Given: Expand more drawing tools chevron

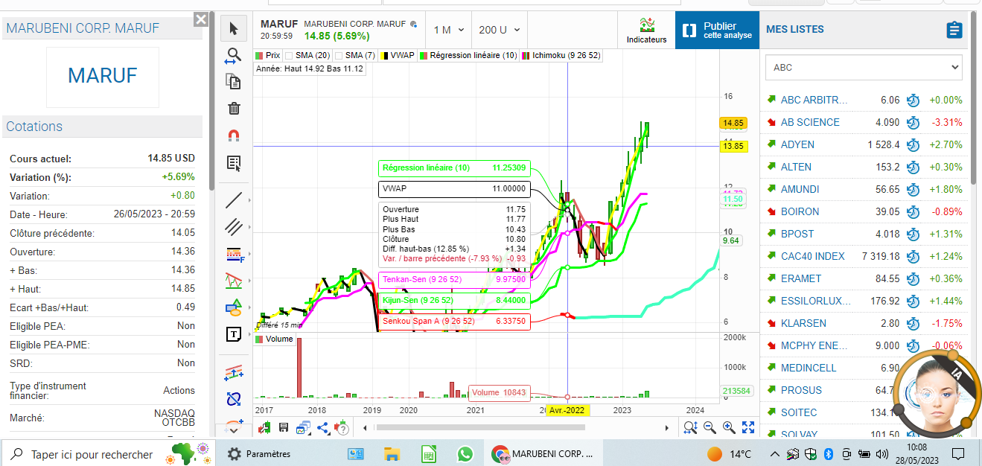Looking at the screenshot, I should [x=234, y=430].
